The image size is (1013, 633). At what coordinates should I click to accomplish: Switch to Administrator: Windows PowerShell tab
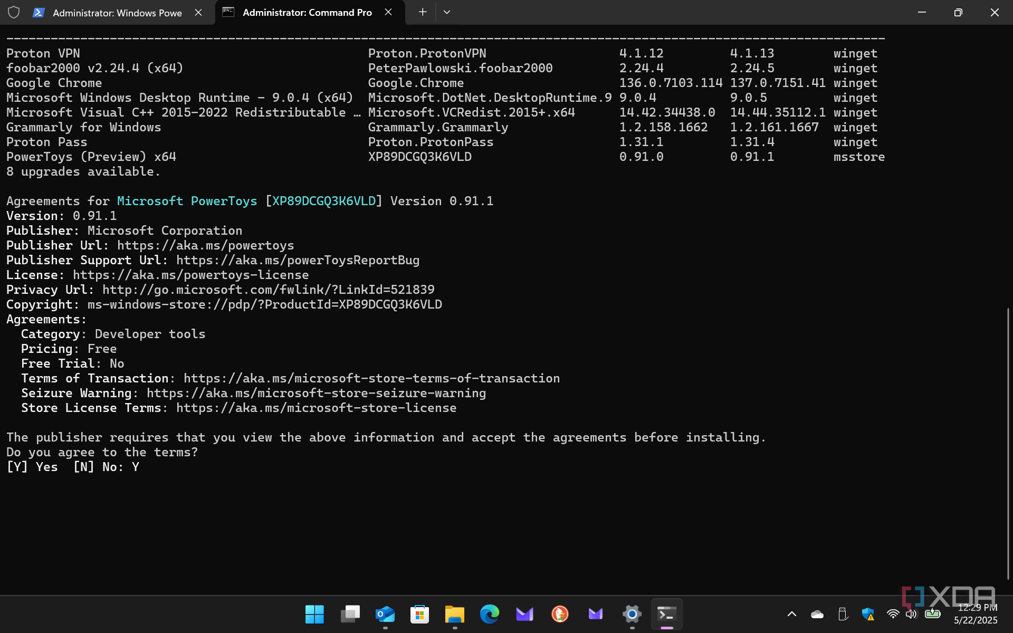(116, 13)
